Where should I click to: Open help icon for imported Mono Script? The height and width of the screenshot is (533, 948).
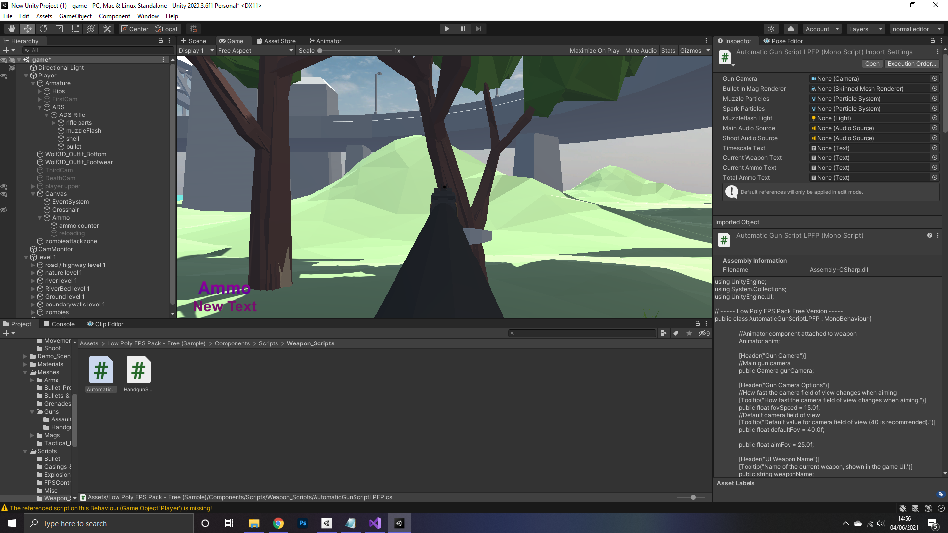click(x=930, y=235)
